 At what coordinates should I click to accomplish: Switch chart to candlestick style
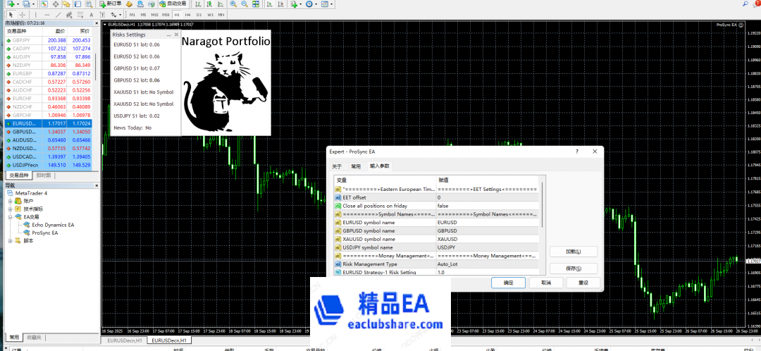209,4
